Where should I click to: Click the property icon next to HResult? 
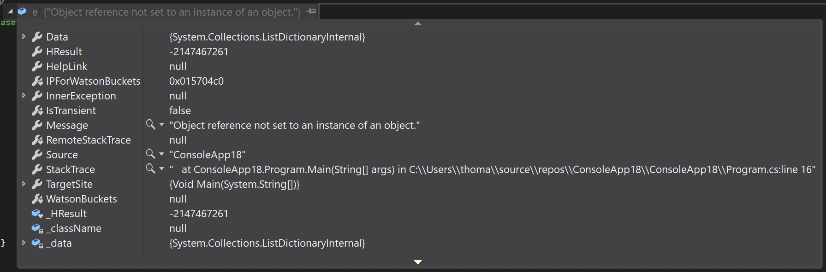coord(37,52)
